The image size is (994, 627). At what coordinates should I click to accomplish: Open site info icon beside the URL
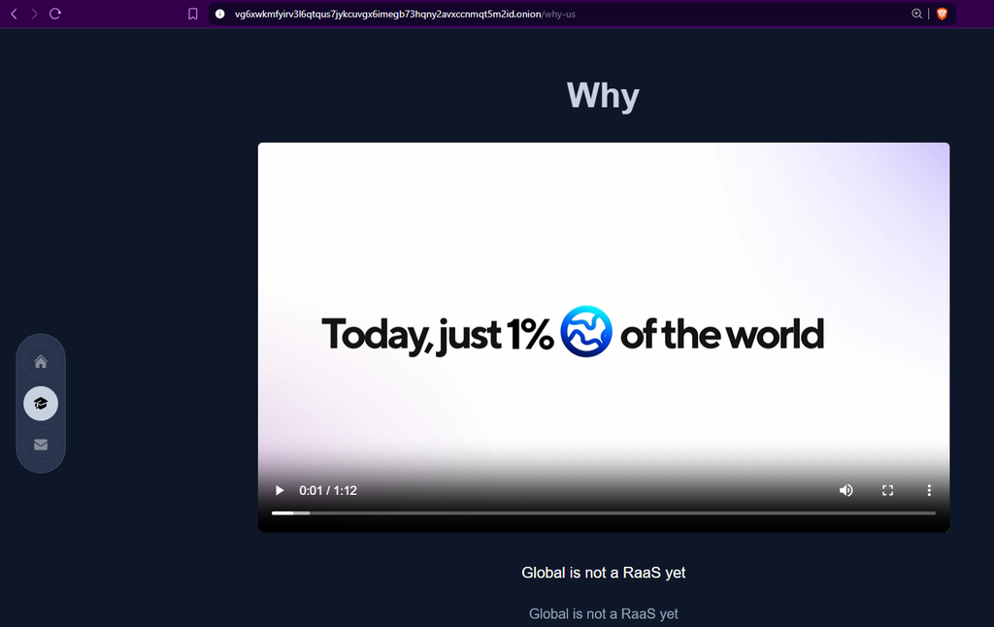point(219,14)
